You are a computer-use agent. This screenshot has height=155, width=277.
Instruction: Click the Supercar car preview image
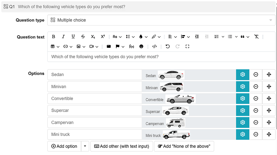(175, 111)
